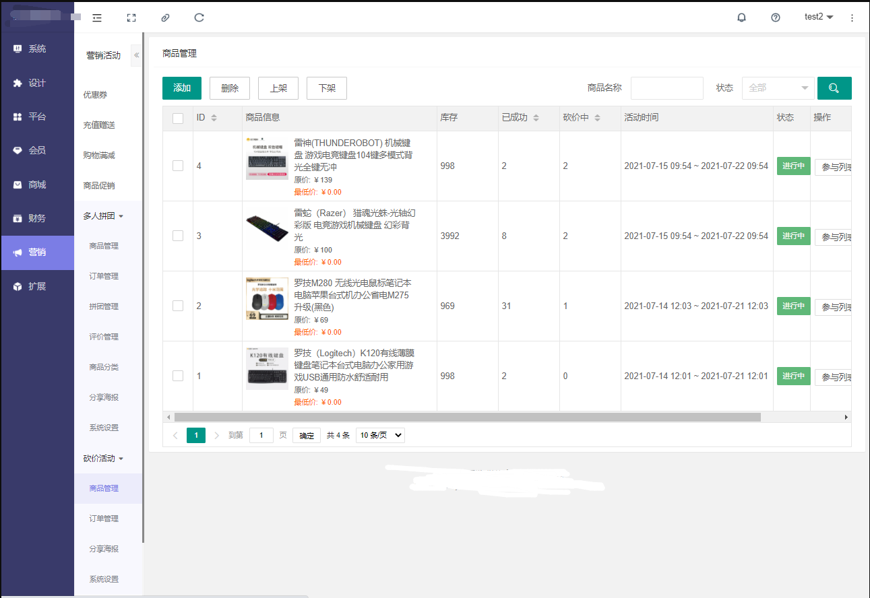Sort by 已成功 column arrows
Screen dimensions: 870x598
click(x=536, y=118)
